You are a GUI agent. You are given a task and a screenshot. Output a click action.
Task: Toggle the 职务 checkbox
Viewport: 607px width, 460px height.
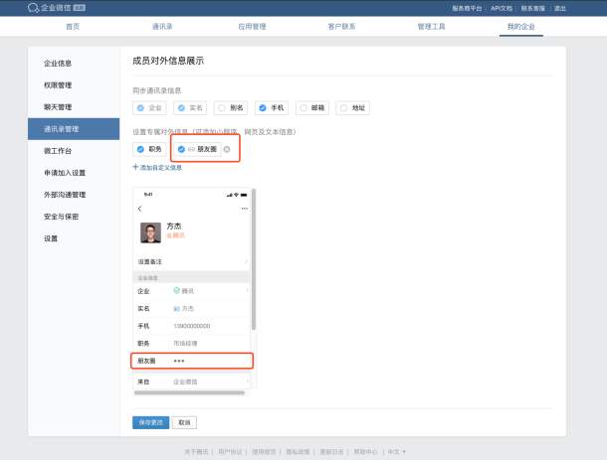(x=140, y=149)
